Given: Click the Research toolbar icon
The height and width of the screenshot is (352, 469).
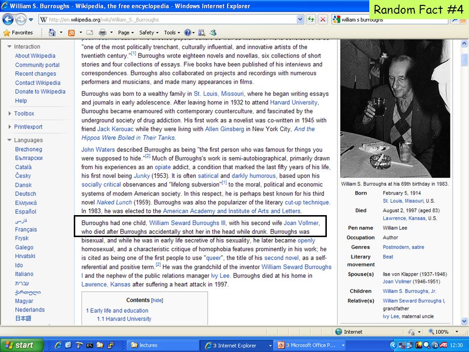Looking at the screenshot, I should tap(202, 33).
